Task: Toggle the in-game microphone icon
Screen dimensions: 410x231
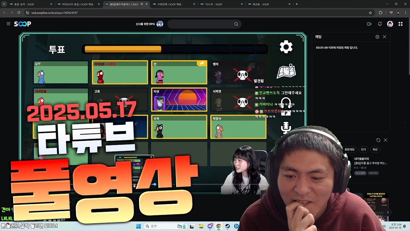Action: coord(285,128)
